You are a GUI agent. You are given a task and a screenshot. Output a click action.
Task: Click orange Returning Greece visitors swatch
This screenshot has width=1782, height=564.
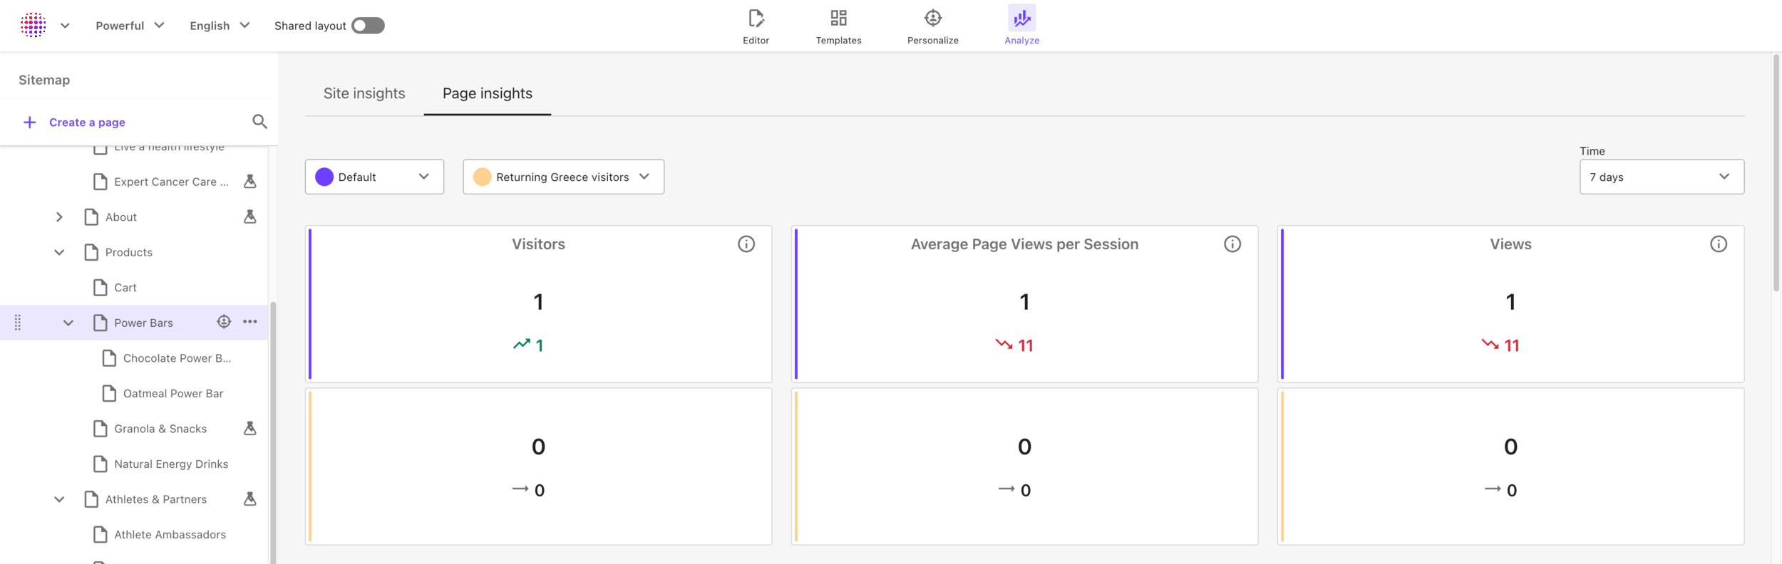[482, 177]
